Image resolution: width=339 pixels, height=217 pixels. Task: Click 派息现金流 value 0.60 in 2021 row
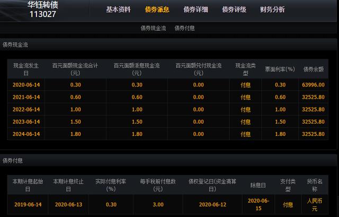(x=137, y=97)
